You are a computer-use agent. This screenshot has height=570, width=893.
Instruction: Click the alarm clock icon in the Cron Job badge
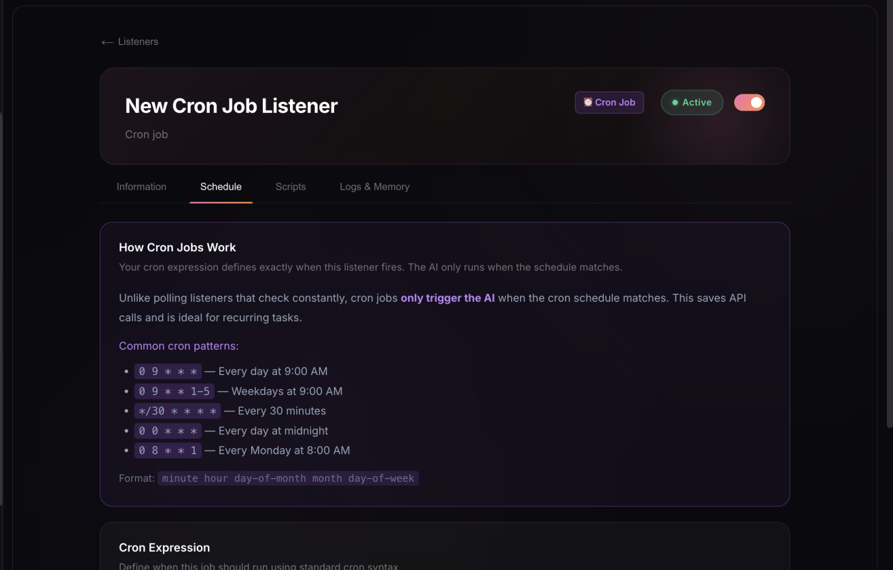tap(587, 102)
